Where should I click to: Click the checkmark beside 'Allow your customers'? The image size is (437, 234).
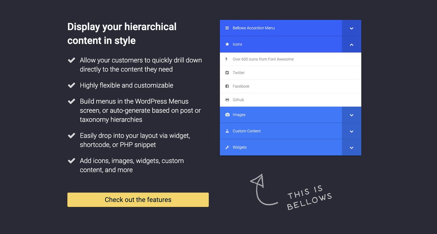[71, 60]
